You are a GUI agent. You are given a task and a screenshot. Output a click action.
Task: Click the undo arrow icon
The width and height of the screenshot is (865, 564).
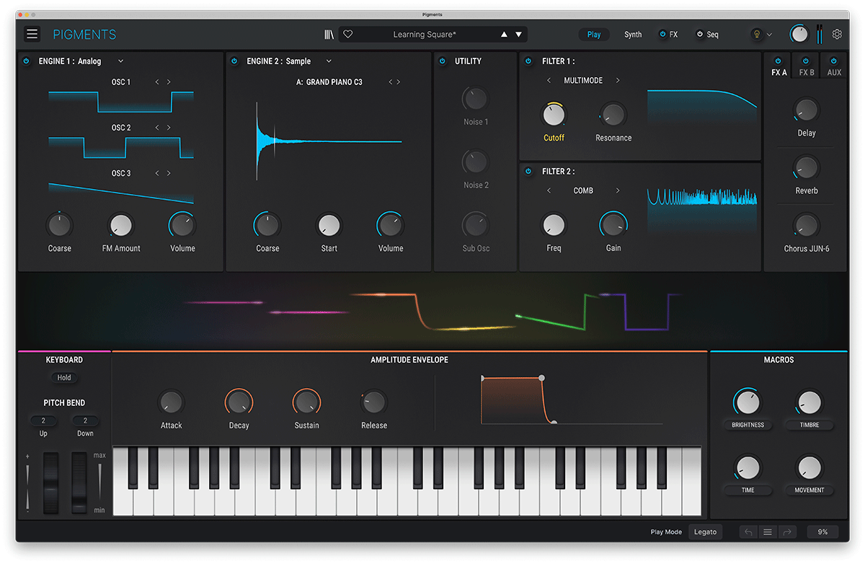pyautogui.click(x=748, y=532)
